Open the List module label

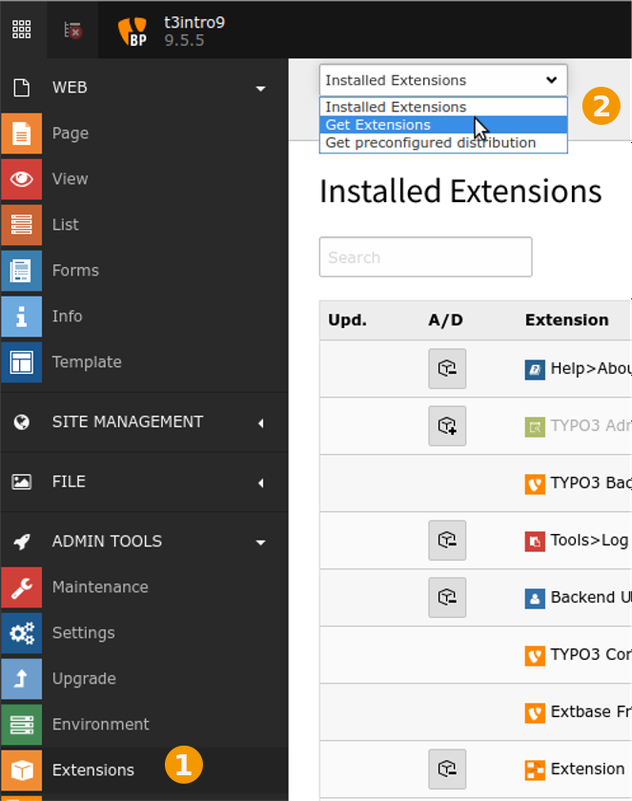coord(66,225)
